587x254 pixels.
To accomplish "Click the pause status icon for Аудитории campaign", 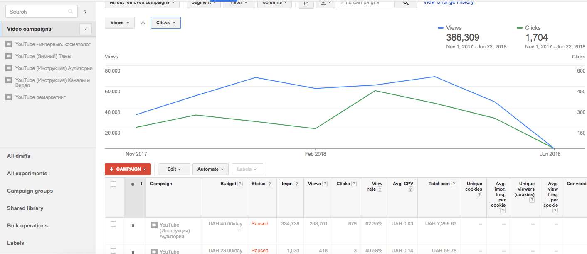I will [x=133, y=225].
